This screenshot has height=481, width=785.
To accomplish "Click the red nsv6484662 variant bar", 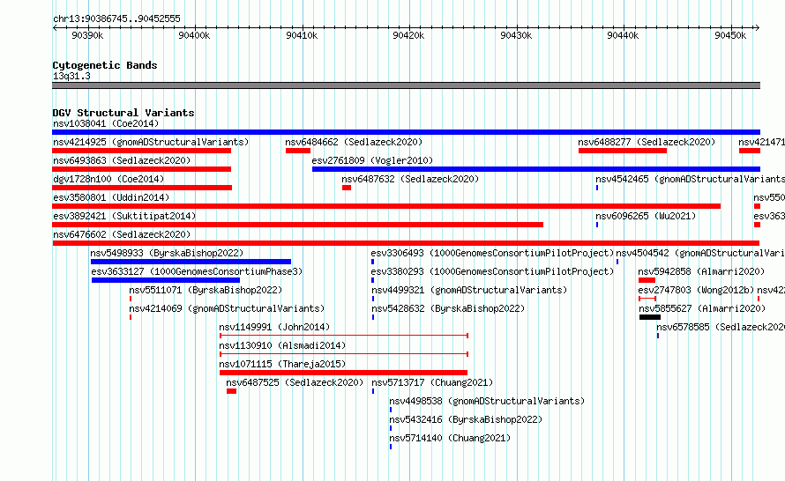I will point(298,151).
